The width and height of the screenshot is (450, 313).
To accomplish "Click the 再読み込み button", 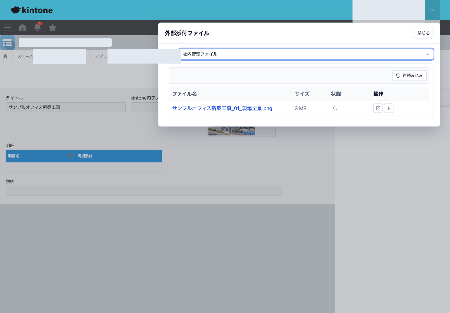I will point(409,75).
